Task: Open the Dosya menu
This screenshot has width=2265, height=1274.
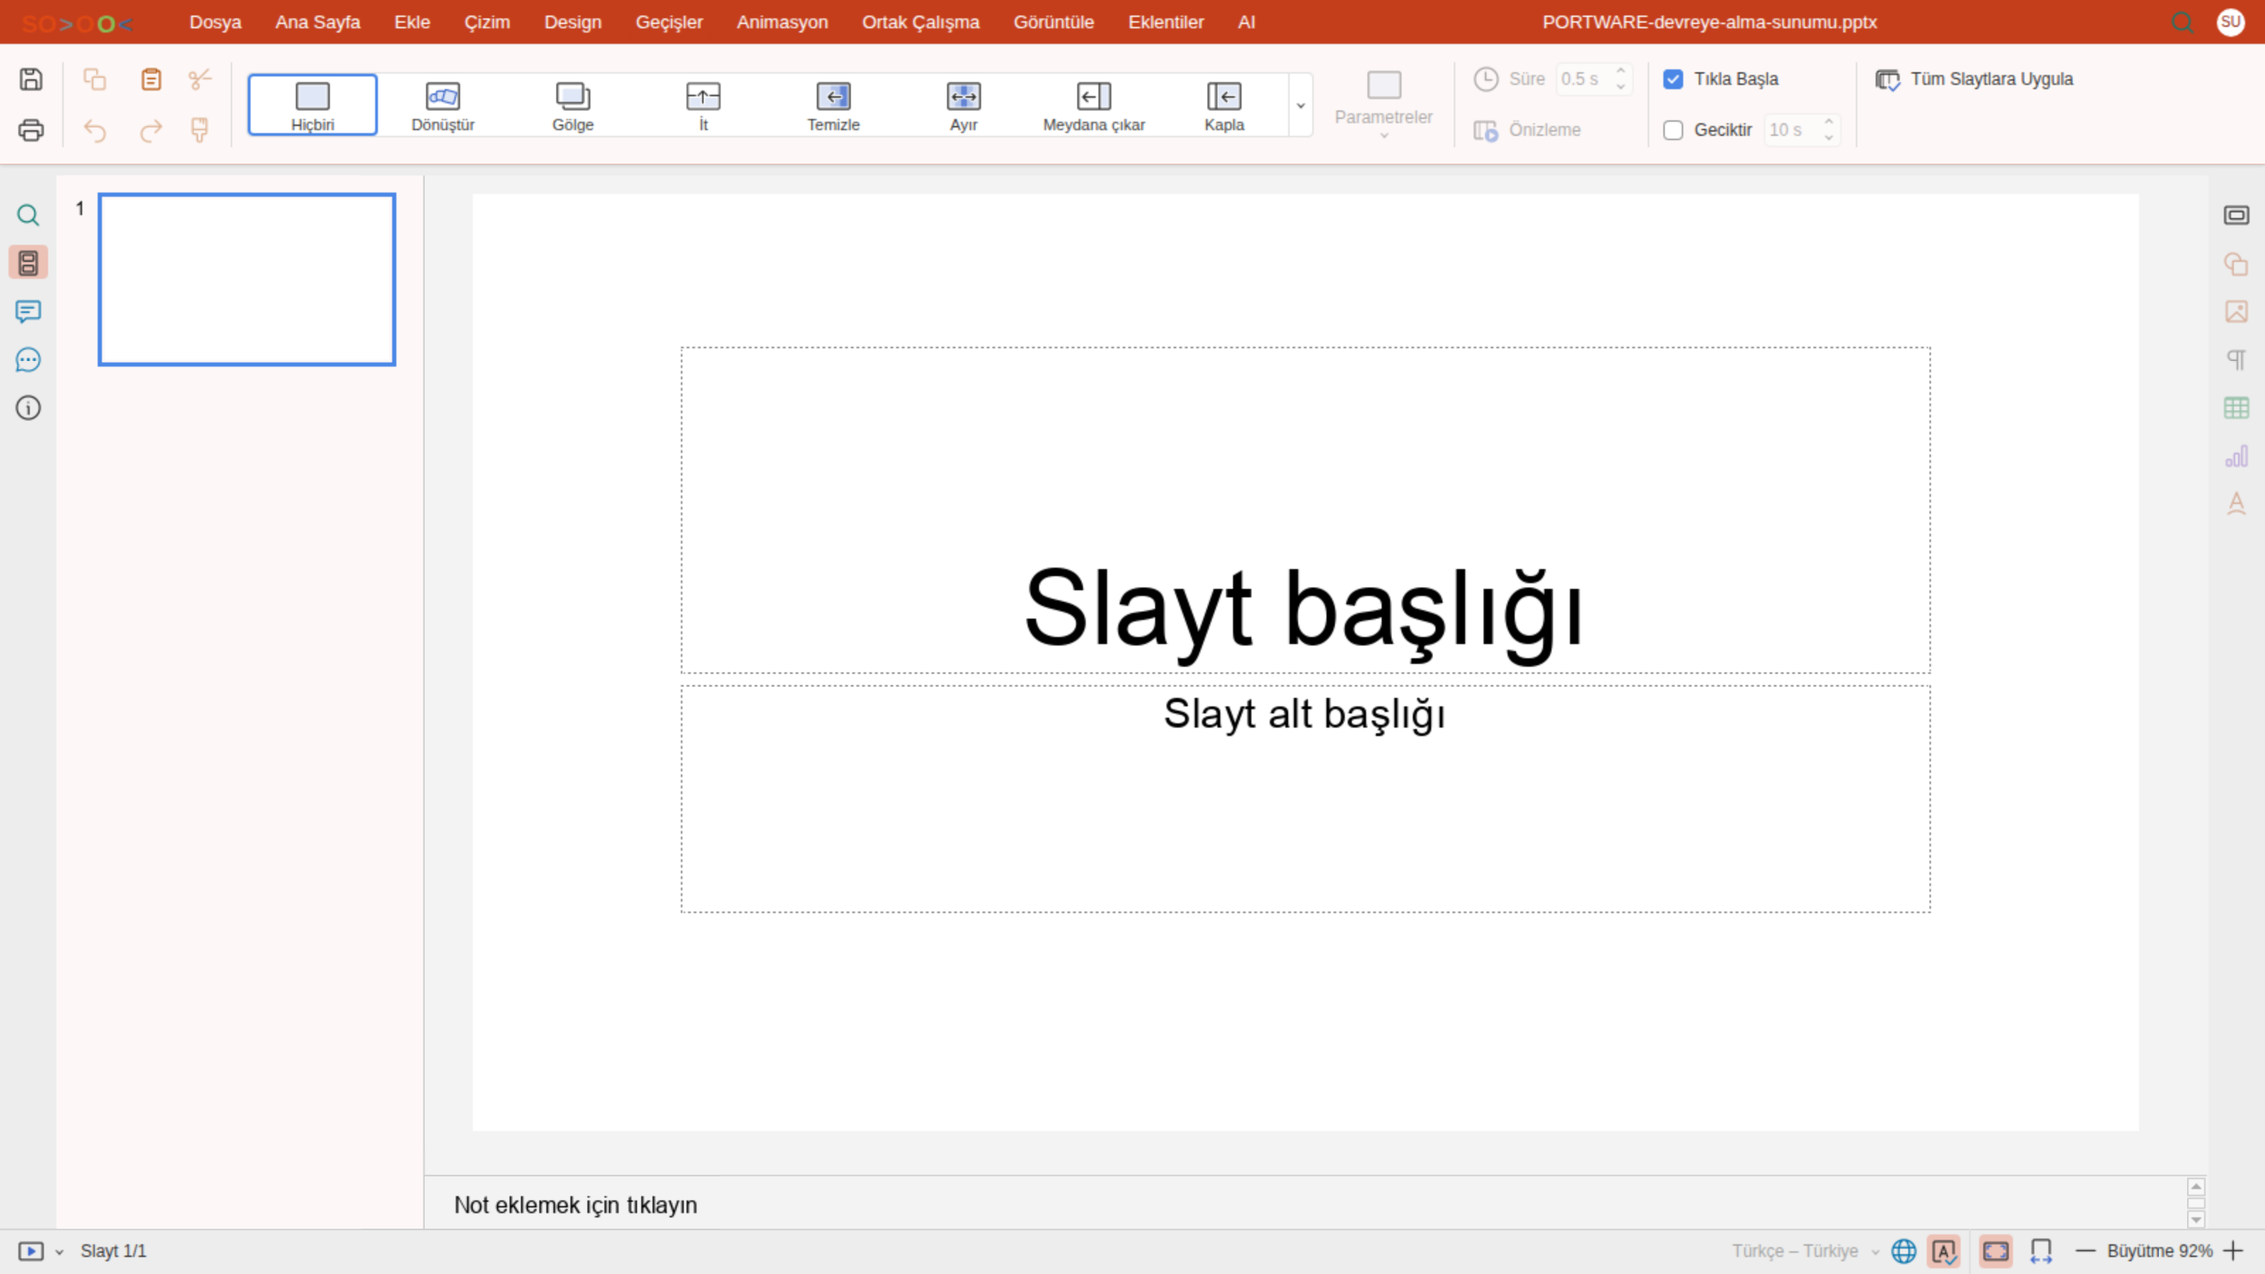Action: [x=214, y=22]
